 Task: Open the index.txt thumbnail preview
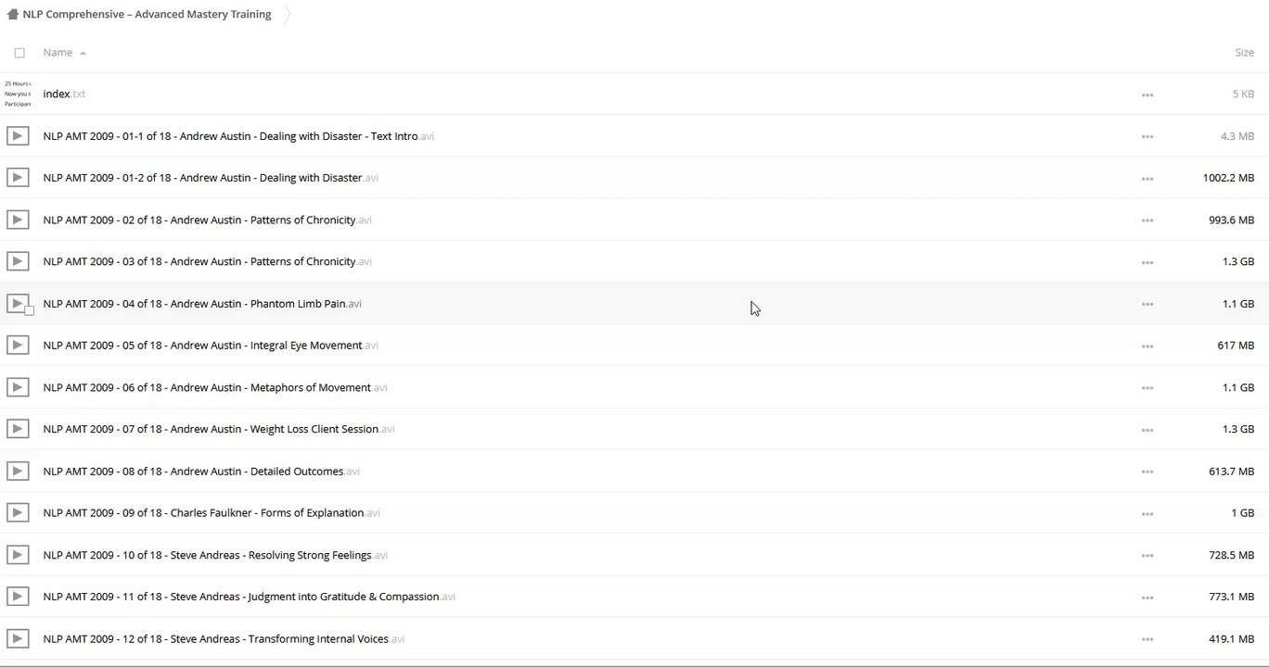[x=18, y=94]
